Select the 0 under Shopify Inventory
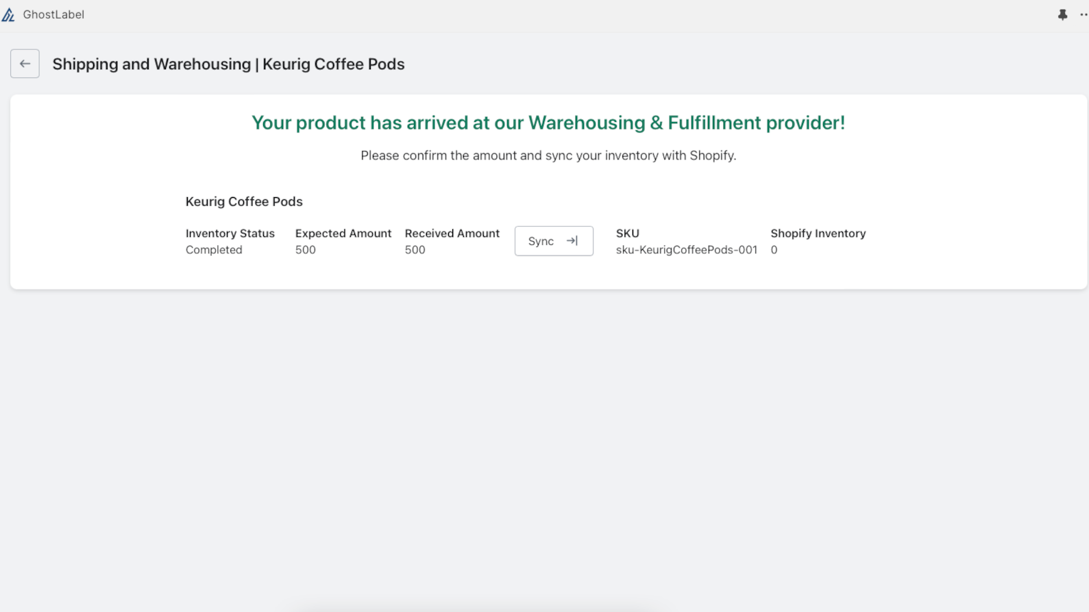Viewport: 1089px width, 612px height. (x=774, y=250)
